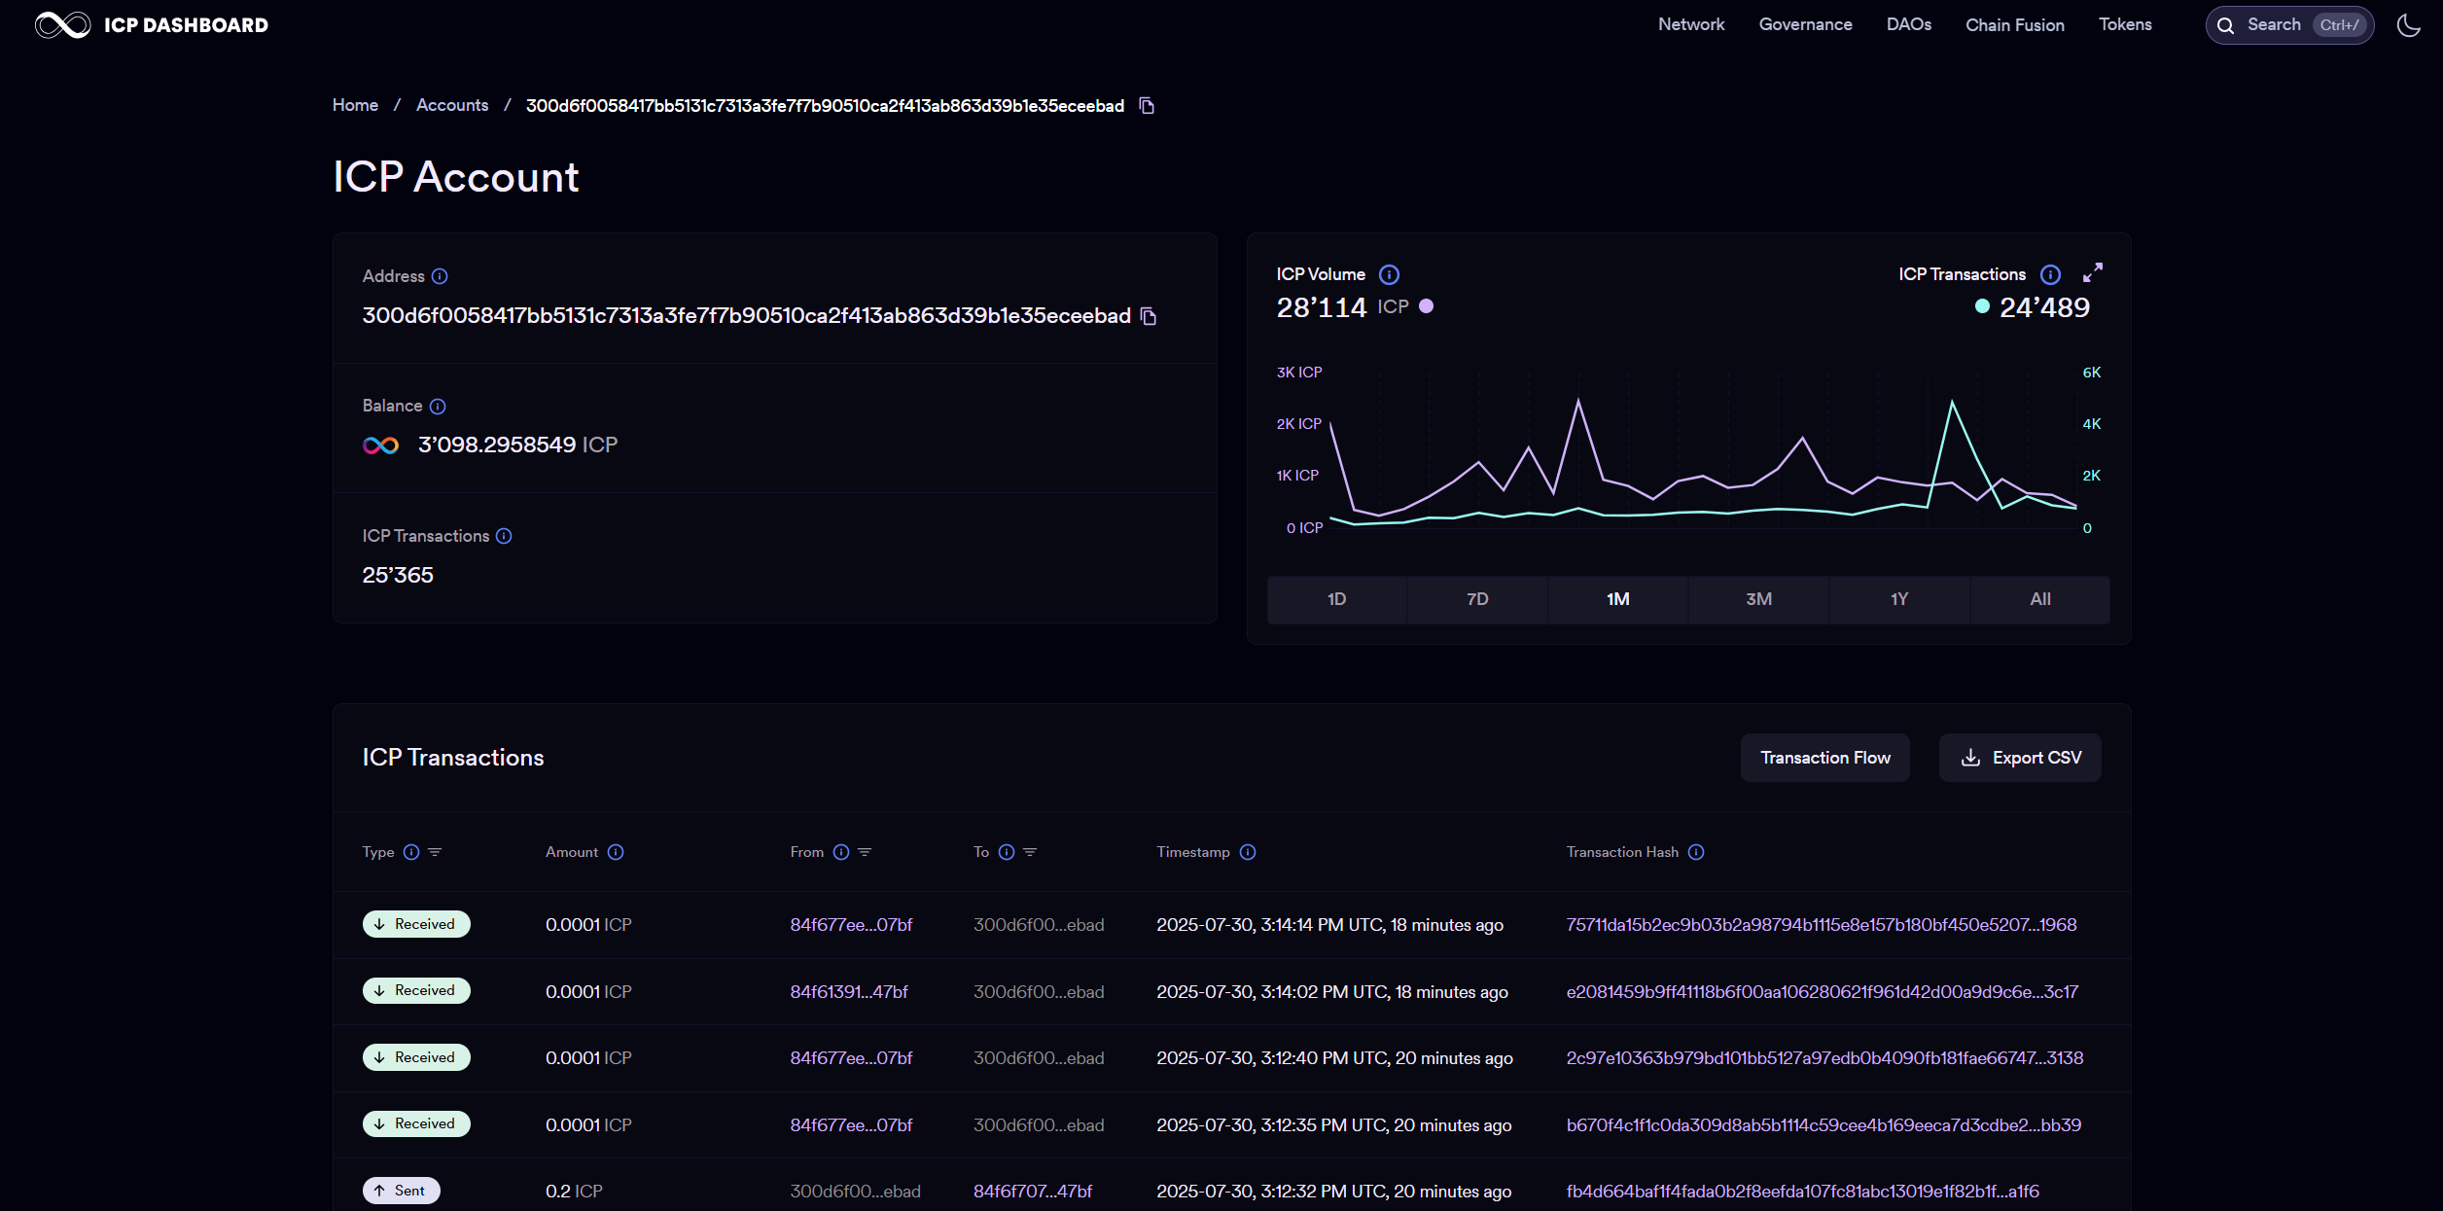Open the From column filter
Image resolution: width=2443 pixels, height=1211 pixels.
click(x=865, y=852)
